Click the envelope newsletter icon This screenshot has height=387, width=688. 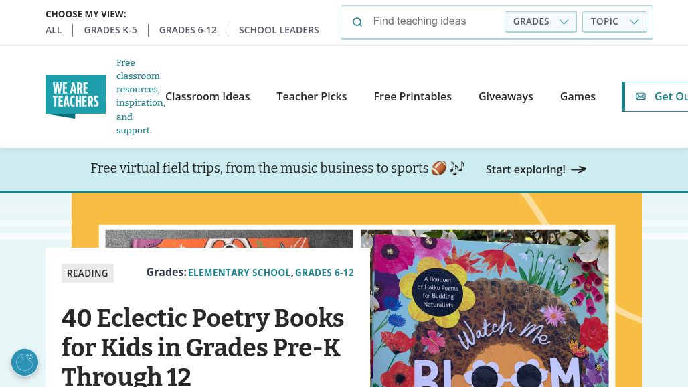pos(640,96)
